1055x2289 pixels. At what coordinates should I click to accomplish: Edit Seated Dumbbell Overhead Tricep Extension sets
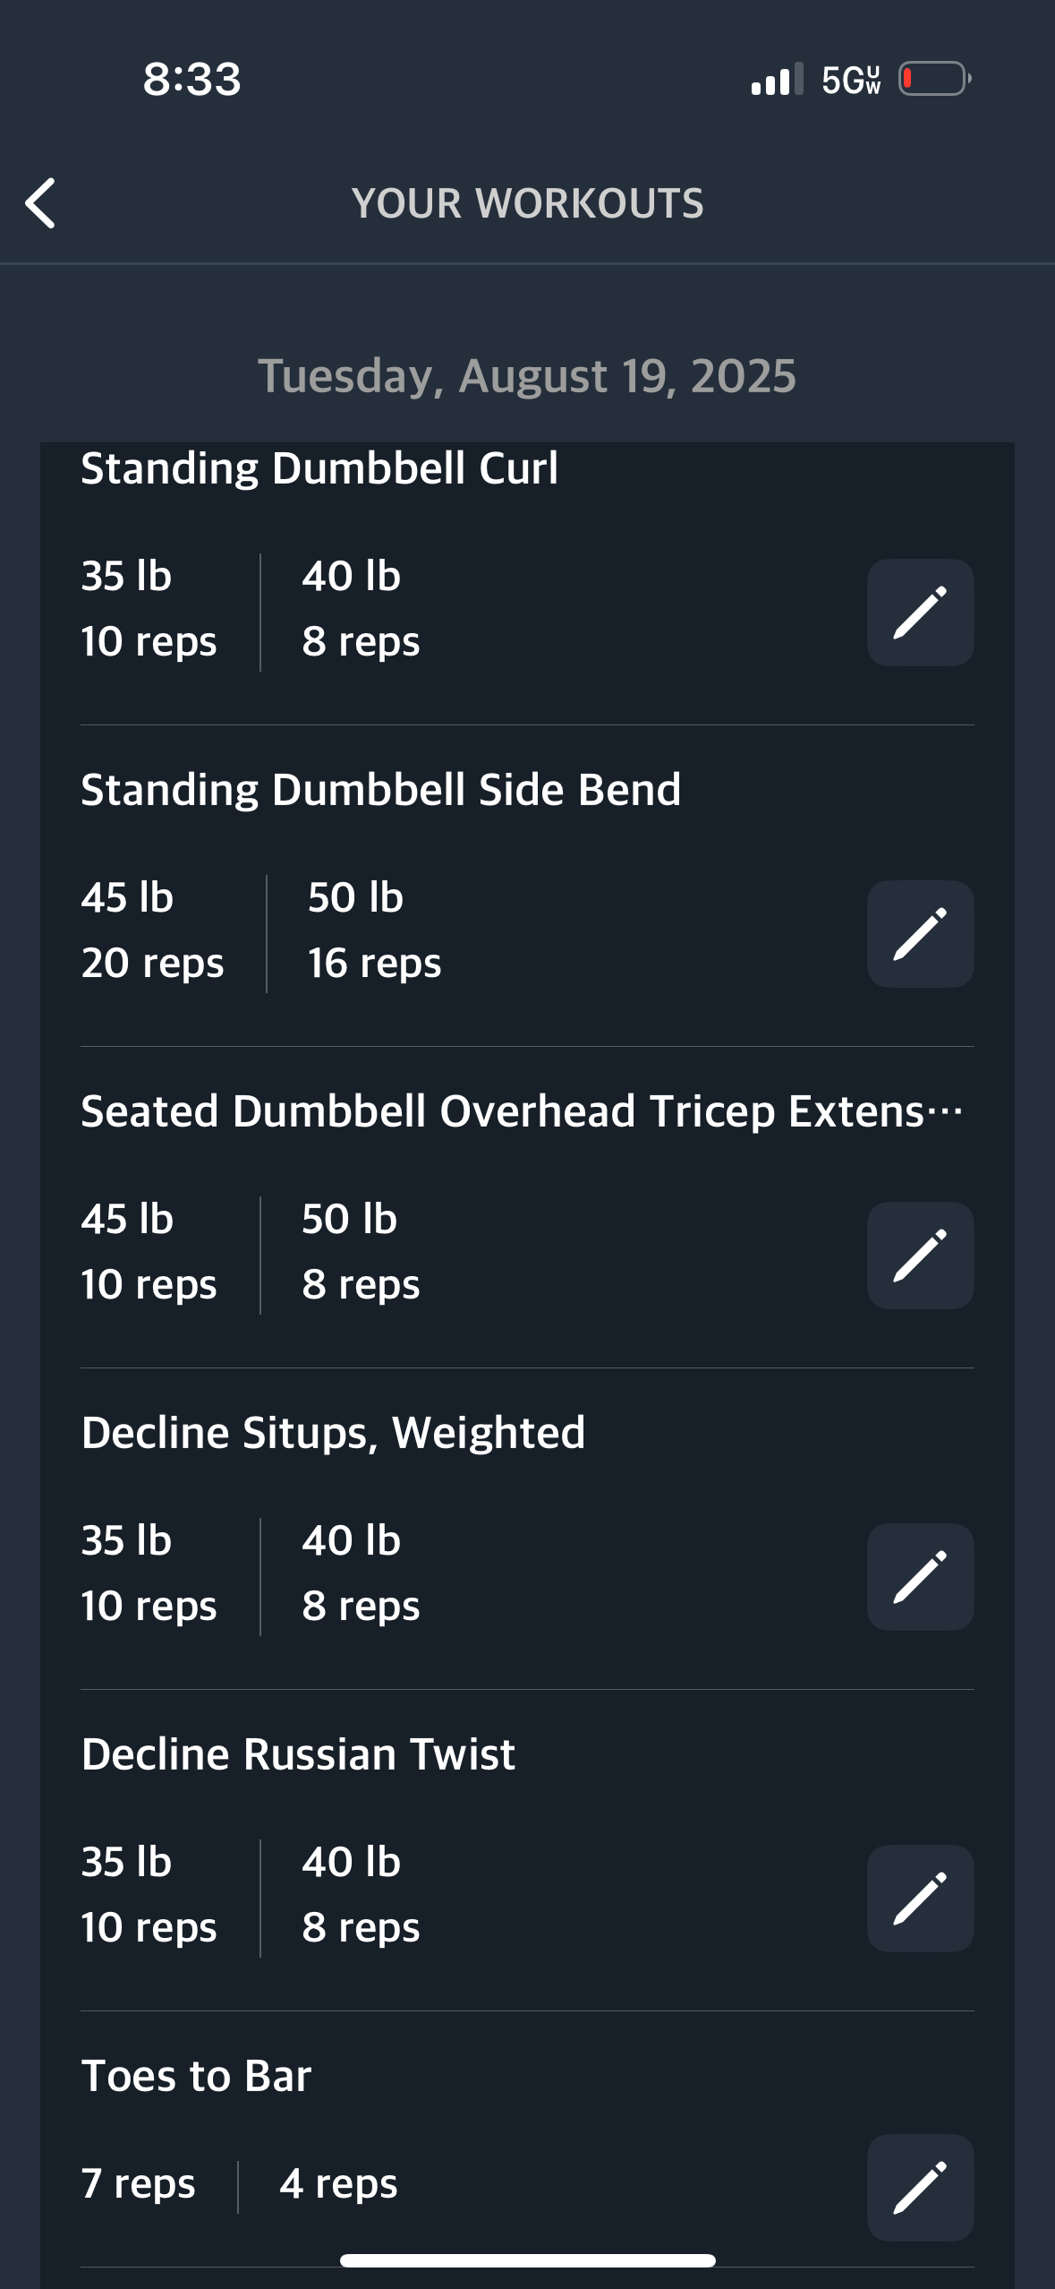pos(920,1256)
